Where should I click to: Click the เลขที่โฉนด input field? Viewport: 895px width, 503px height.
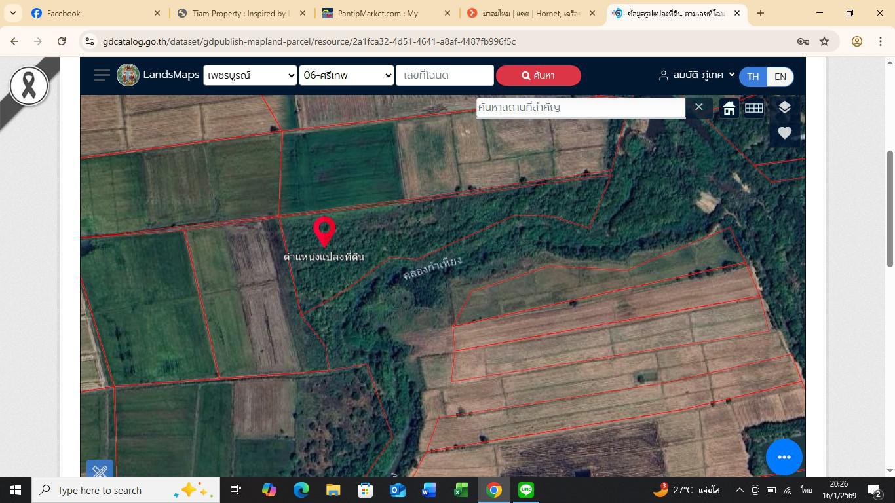click(x=444, y=75)
